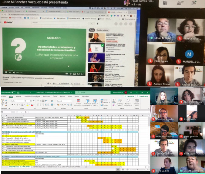Open Ordenar y filtrar dropdown
The width and height of the screenshot is (205, 174).
(120, 102)
